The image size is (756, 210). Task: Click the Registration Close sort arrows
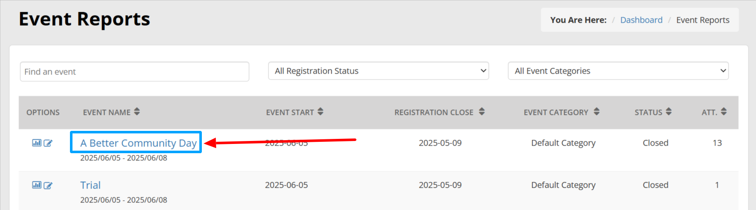(x=482, y=112)
